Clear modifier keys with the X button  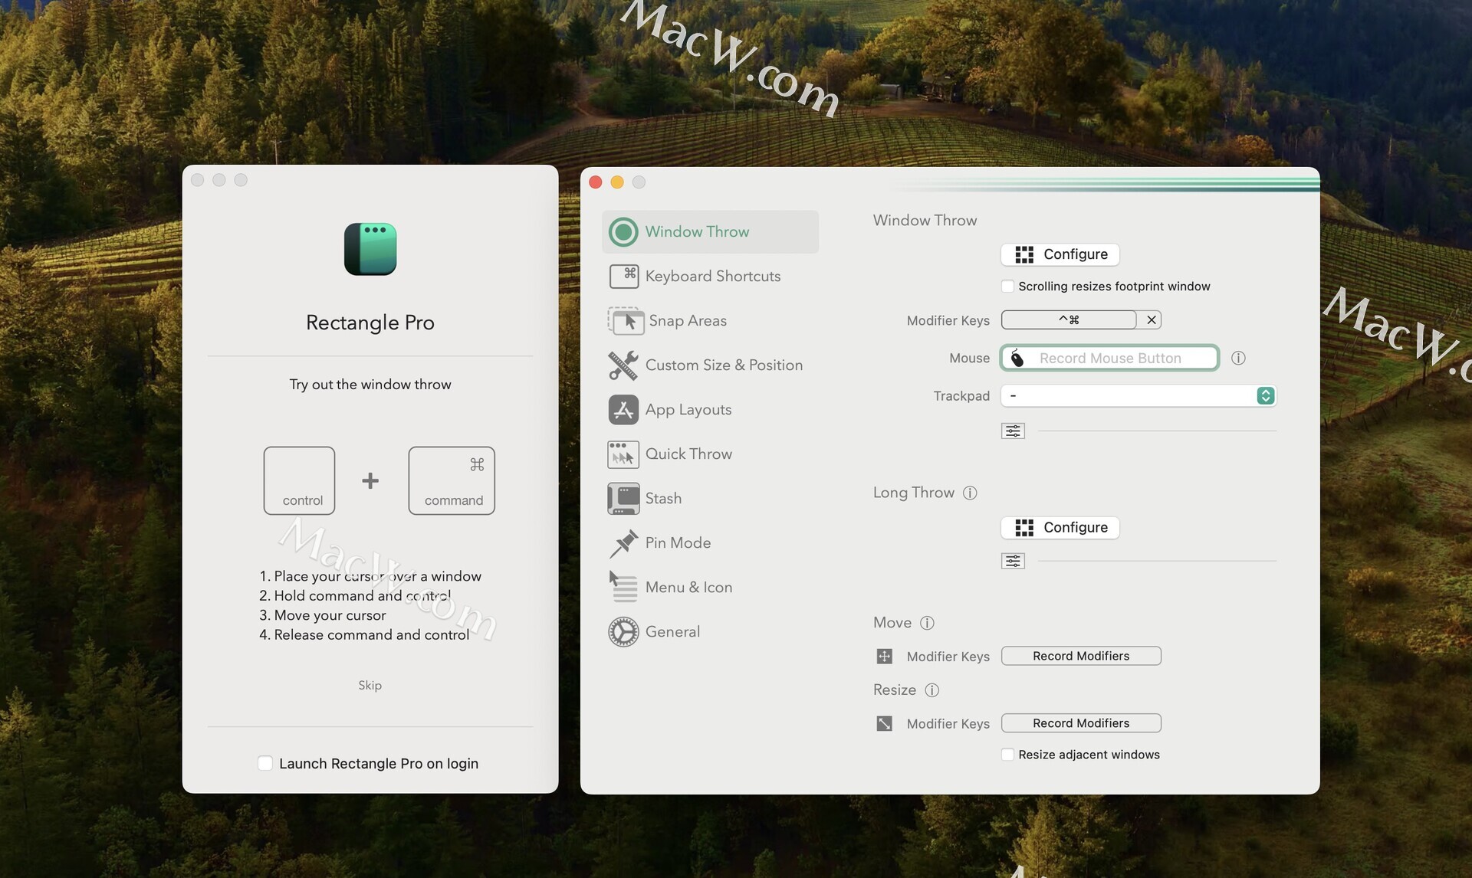1151,319
